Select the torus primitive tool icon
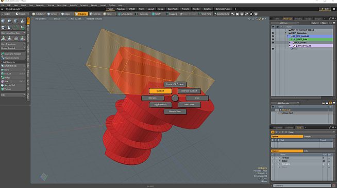 [x=3, y=27]
